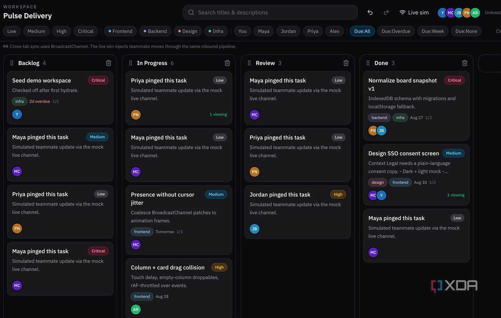Click the Y avatar in the header
This screenshot has width=501, height=318.
pyautogui.click(x=443, y=12)
